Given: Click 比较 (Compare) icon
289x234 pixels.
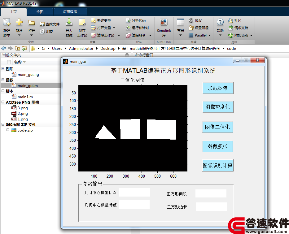Looking at the screenshot, I should click(x=42, y=32).
